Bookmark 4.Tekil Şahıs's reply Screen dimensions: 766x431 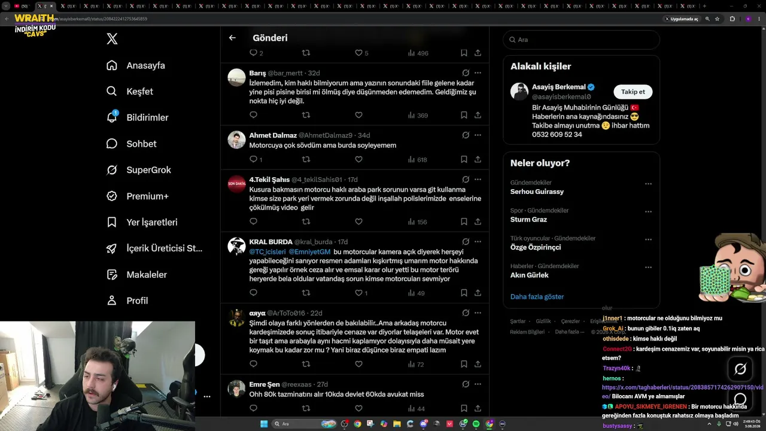pyautogui.click(x=464, y=221)
